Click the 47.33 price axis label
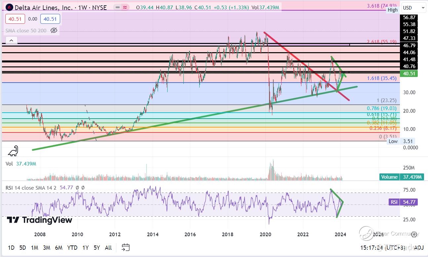 coord(409,38)
